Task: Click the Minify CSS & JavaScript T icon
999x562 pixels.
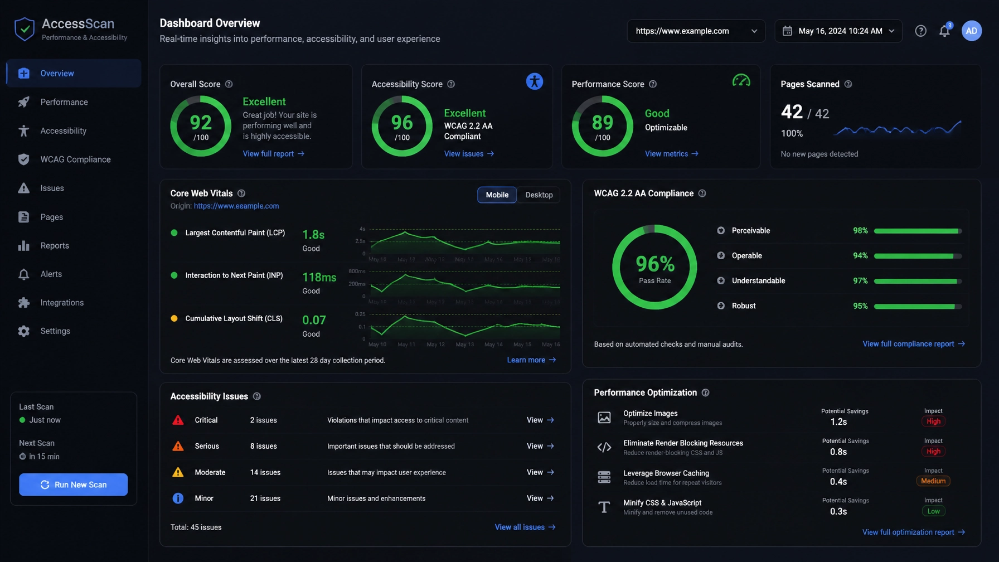Action: pyautogui.click(x=604, y=507)
